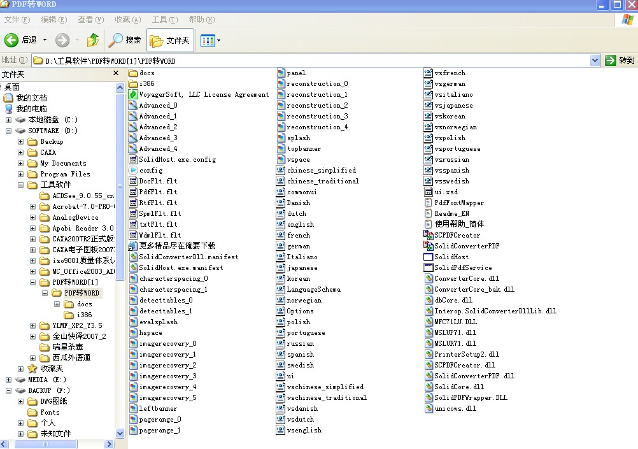Collapse the PDF转WORD[1] folder node
Image resolution: width=638 pixels, height=449 pixels.
[33, 282]
